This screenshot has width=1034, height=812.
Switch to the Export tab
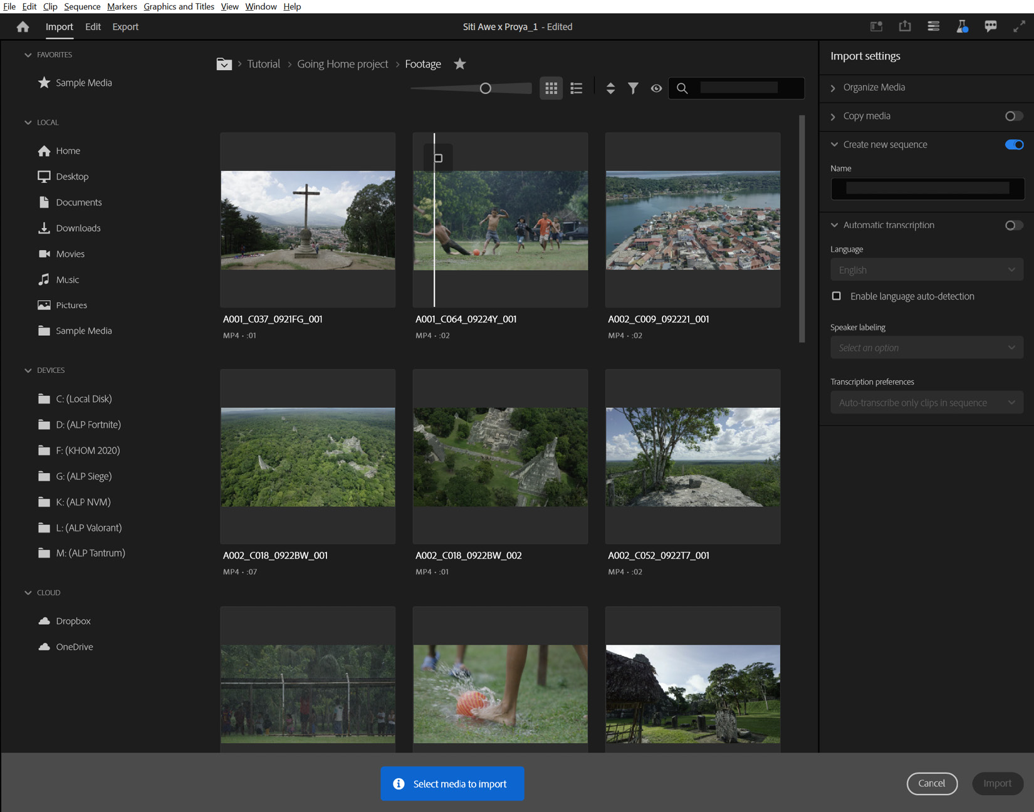pyautogui.click(x=125, y=27)
